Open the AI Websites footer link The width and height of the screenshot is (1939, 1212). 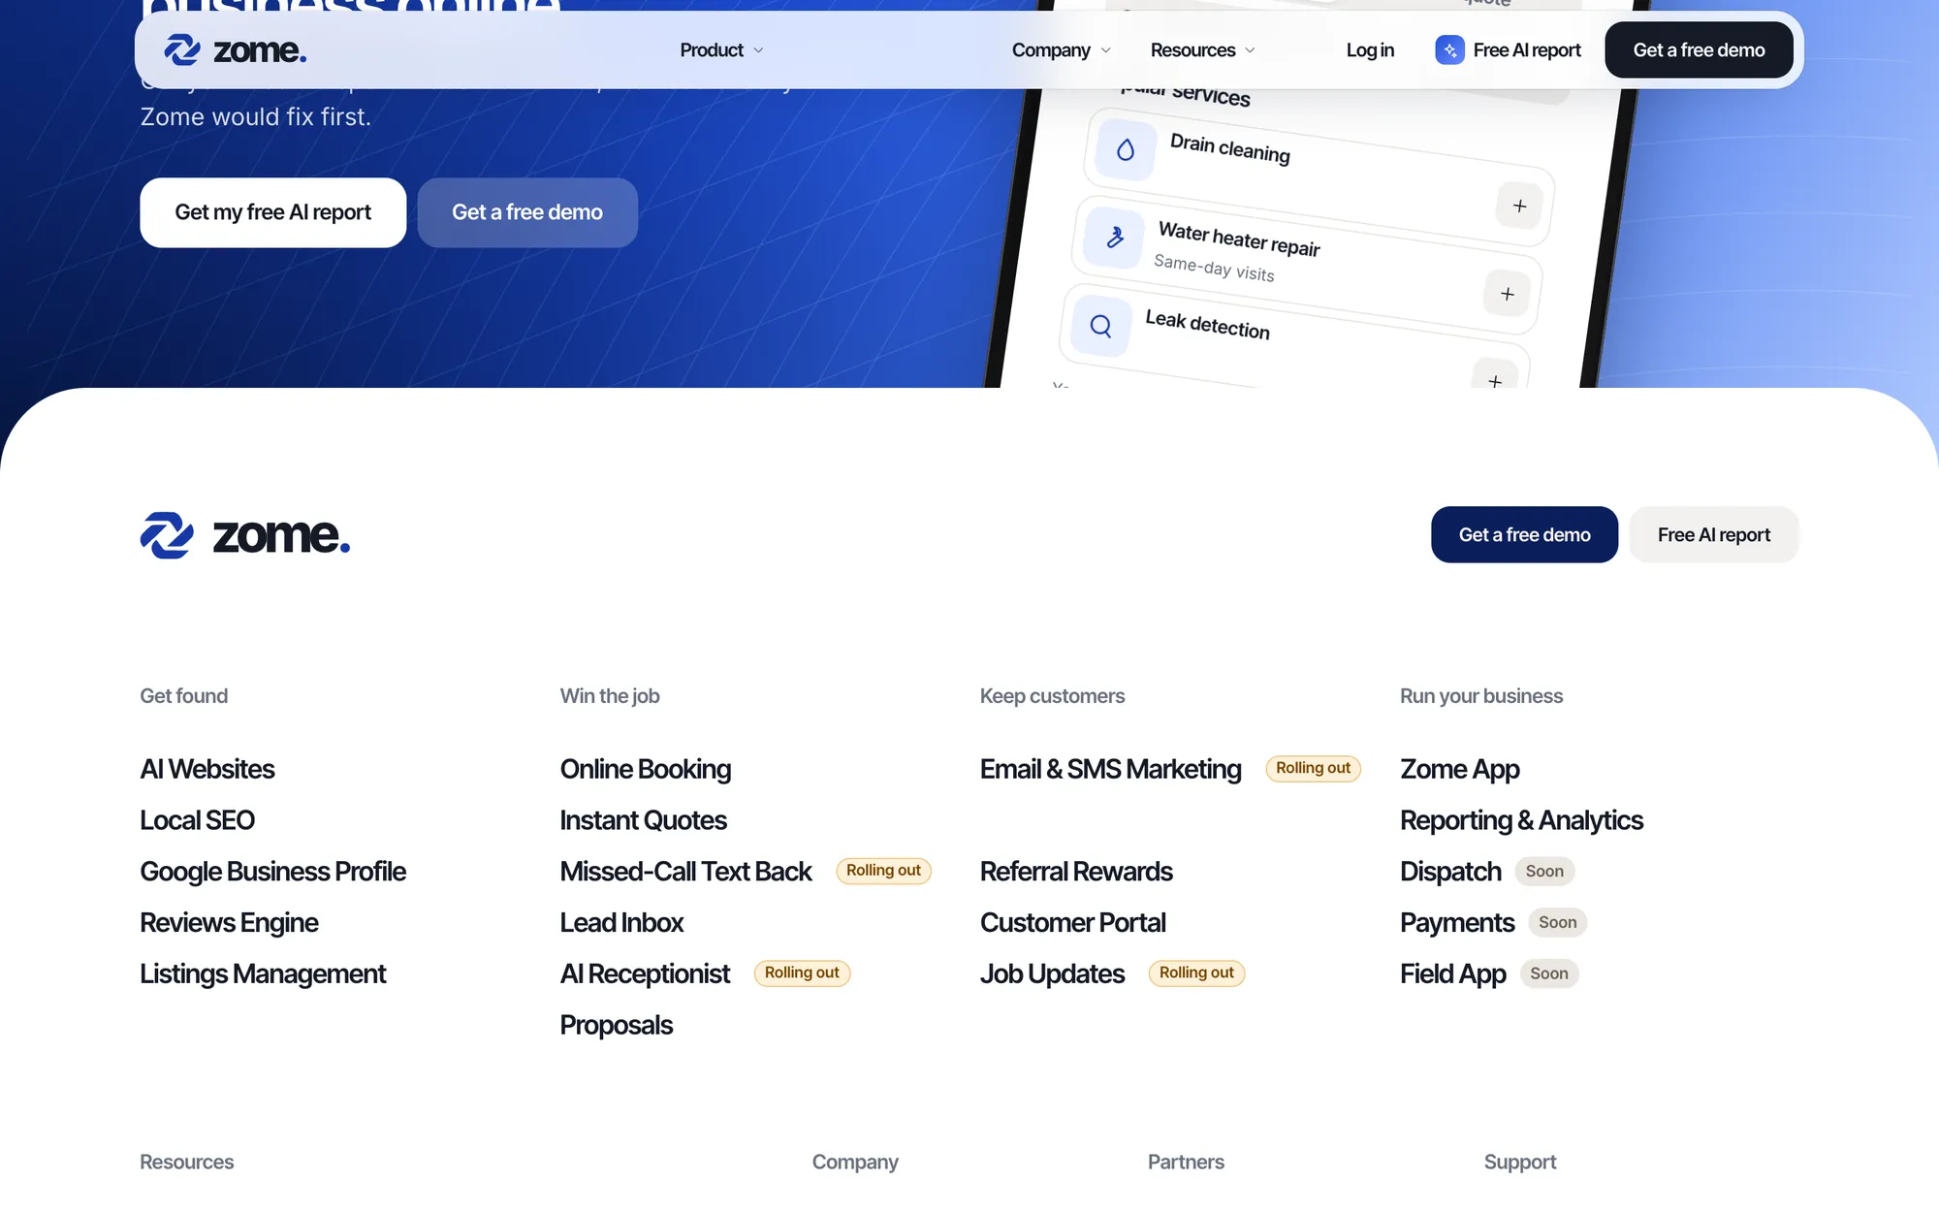pyautogui.click(x=207, y=769)
